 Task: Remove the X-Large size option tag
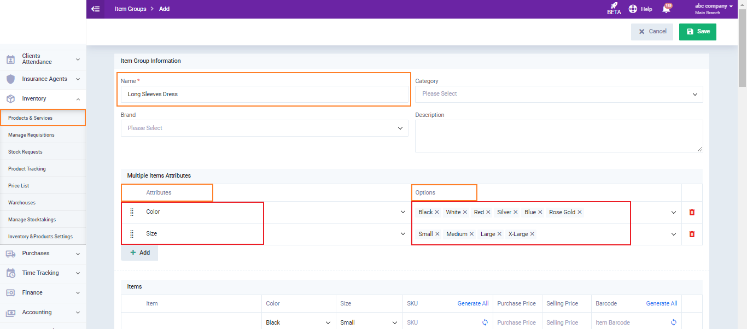(532, 234)
